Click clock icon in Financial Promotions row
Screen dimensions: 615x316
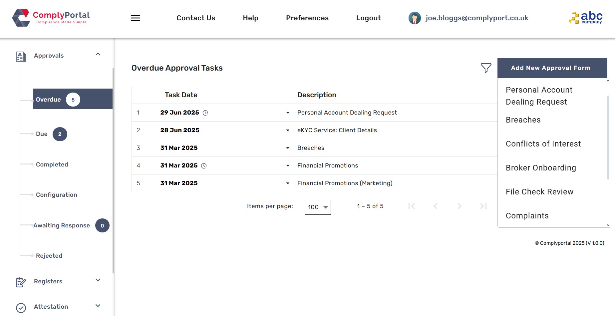tap(204, 166)
